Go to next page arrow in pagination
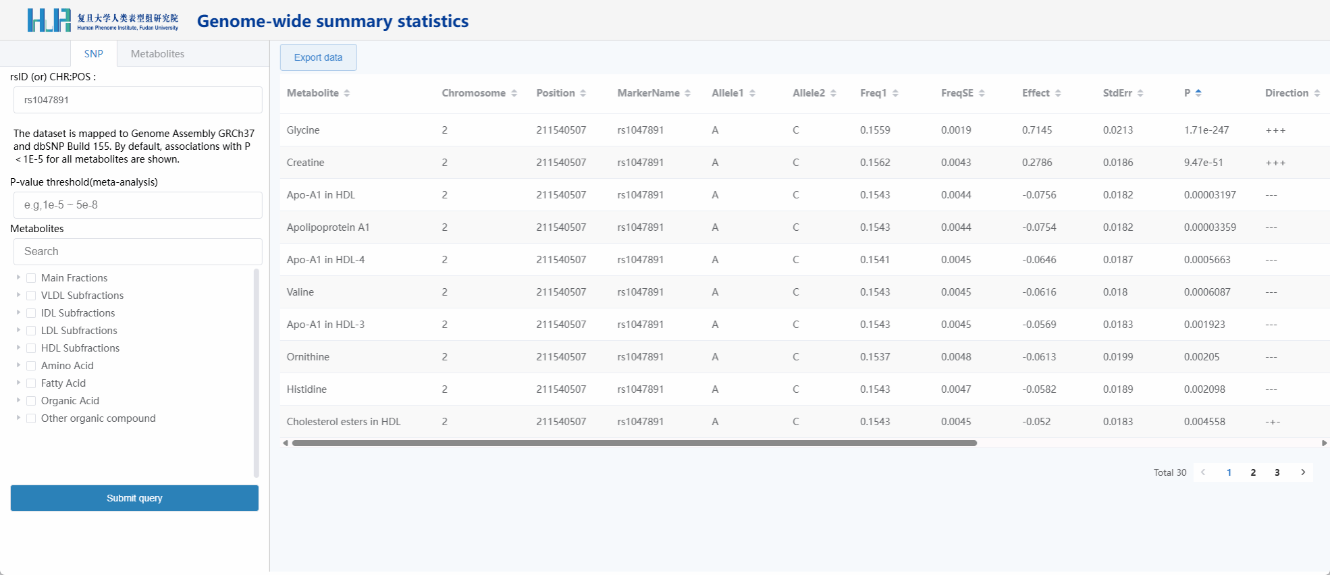The image size is (1330, 575). [x=1303, y=472]
